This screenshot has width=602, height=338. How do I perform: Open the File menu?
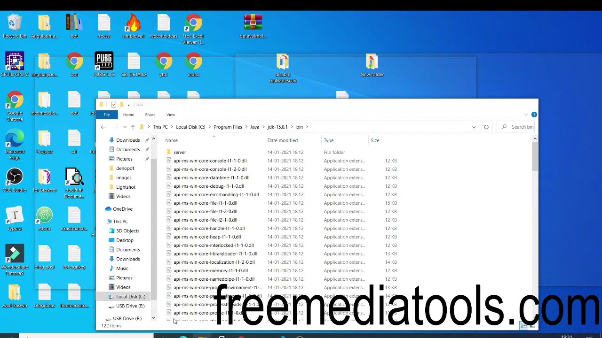click(107, 115)
